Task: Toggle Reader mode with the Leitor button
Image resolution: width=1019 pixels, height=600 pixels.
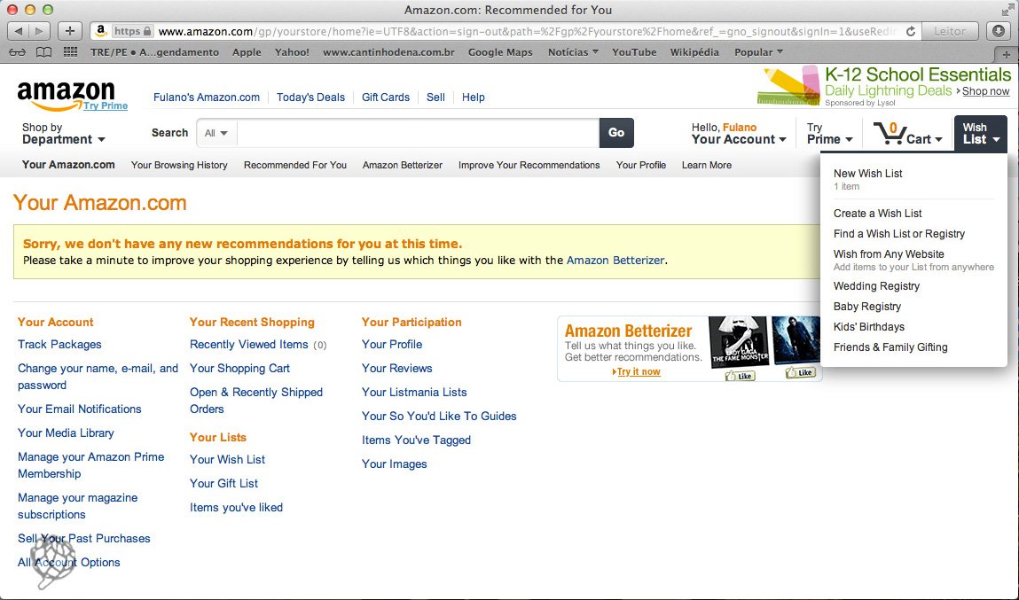Action: click(x=950, y=29)
